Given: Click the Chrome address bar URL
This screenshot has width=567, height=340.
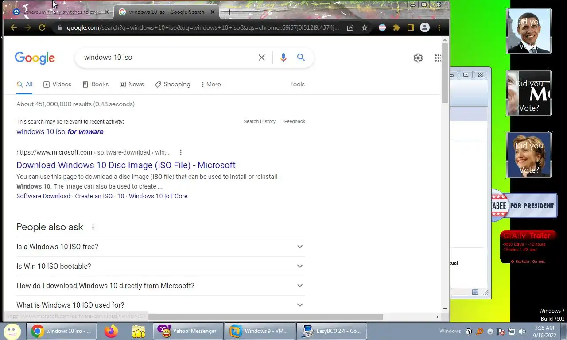Looking at the screenshot, I should [202, 27].
